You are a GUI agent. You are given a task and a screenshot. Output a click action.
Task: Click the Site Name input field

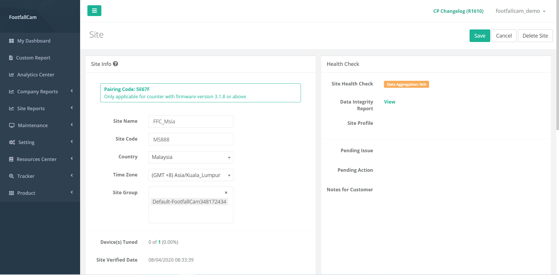click(191, 122)
